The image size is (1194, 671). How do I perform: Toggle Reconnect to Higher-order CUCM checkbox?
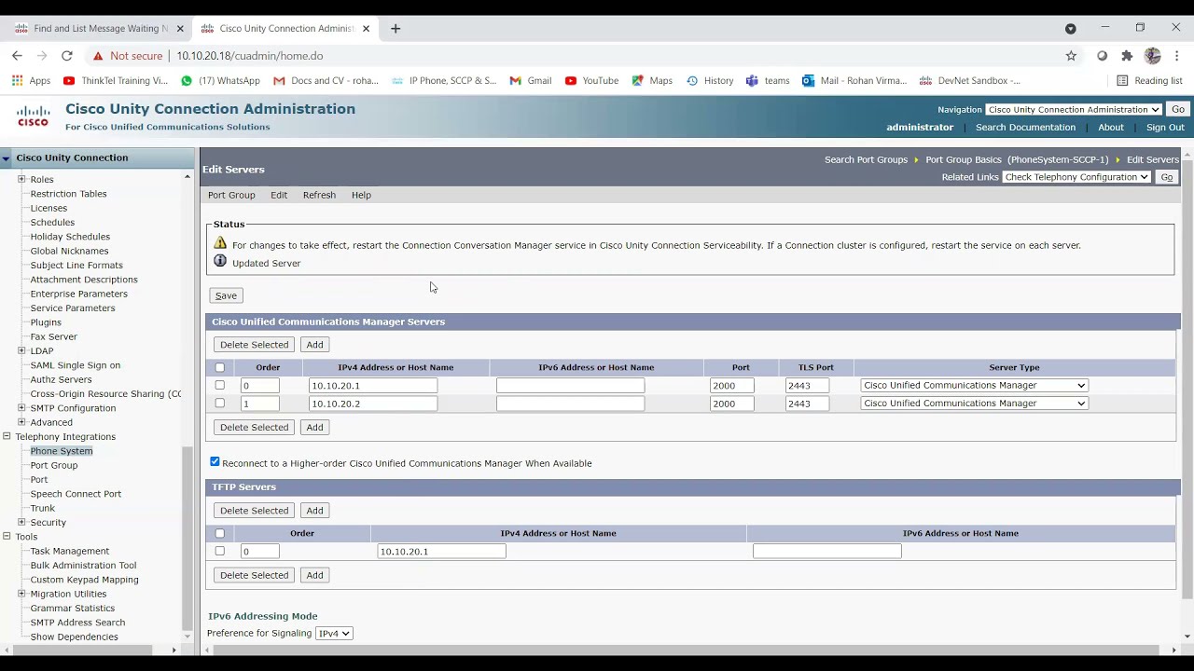point(215,462)
